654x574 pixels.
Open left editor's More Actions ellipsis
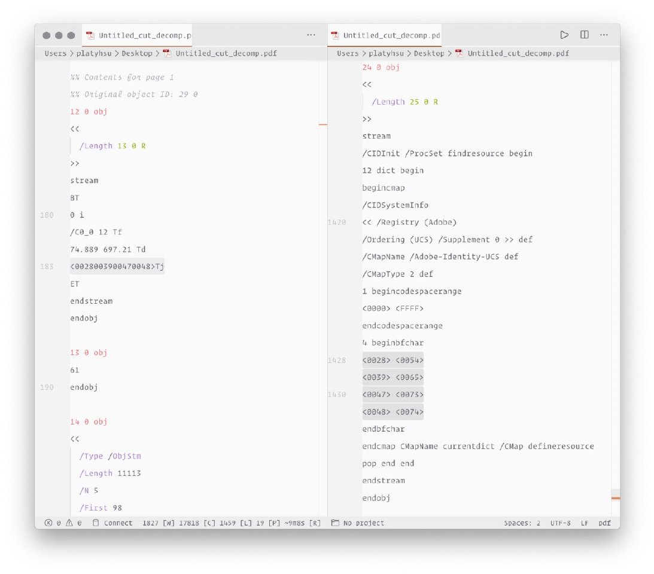point(311,35)
